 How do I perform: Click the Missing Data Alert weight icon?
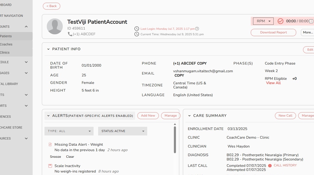click(x=50, y=145)
